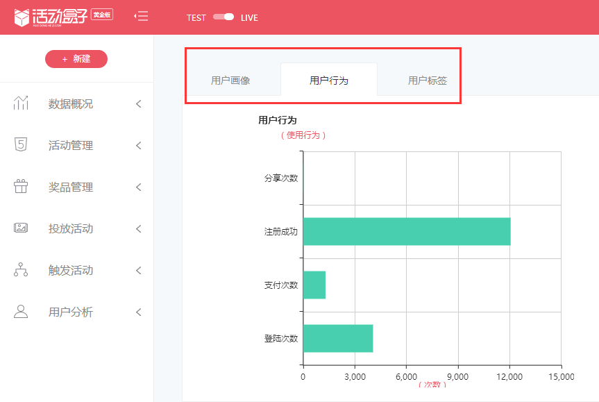Image resolution: width=599 pixels, height=402 pixels.
Task: Click the 数据概况 chart icon
Action: point(21,103)
